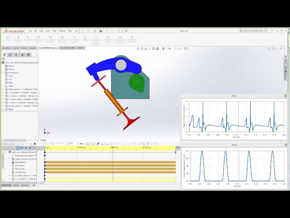Open the File menu

click(x=30, y=31)
